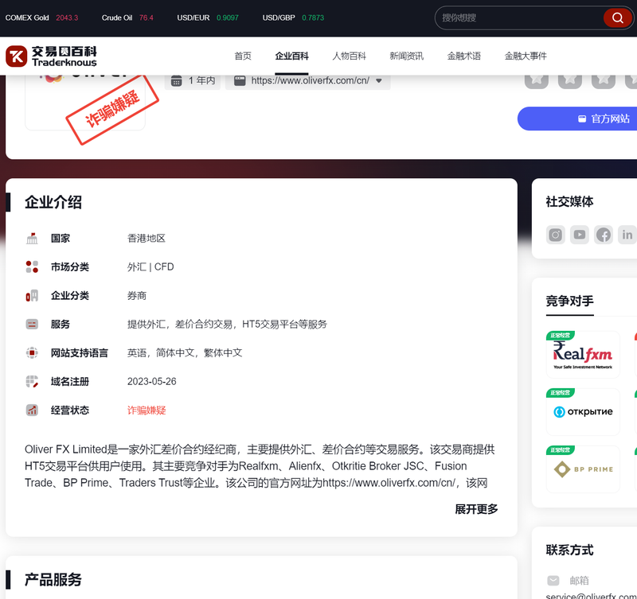Image resolution: width=637 pixels, height=599 pixels.
Task: Click the 外汇 | CFD market value
Action: coord(150,267)
